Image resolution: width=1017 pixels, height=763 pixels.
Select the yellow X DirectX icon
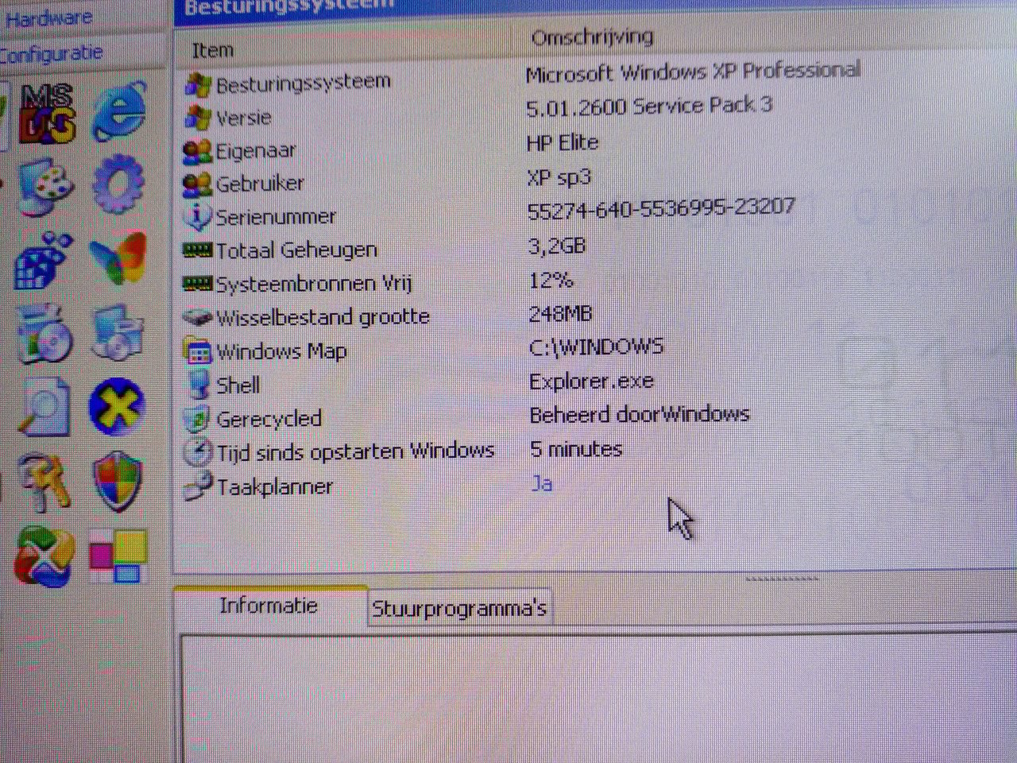pyautogui.click(x=117, y=407)
